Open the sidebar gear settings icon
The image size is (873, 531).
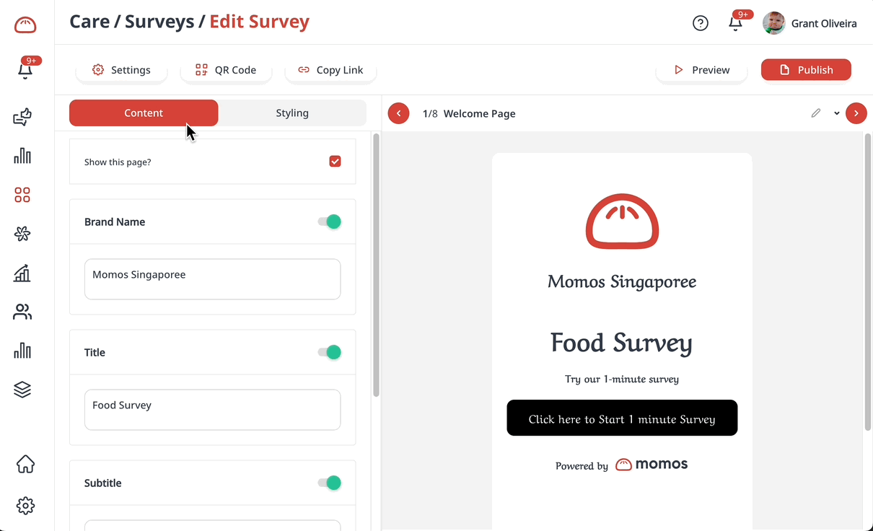pyautogui.click(x=25, y=506)
